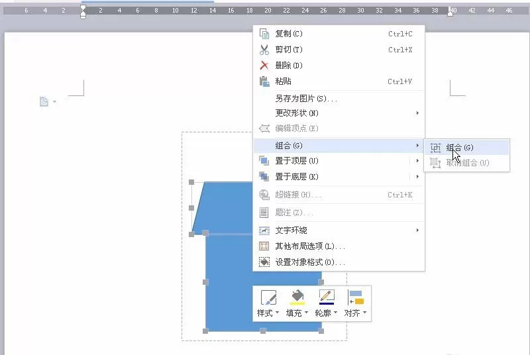Click rectangle's bottom-middle resize handle
The height and width of the screenshot is (355, 530).
pos(263,331)
